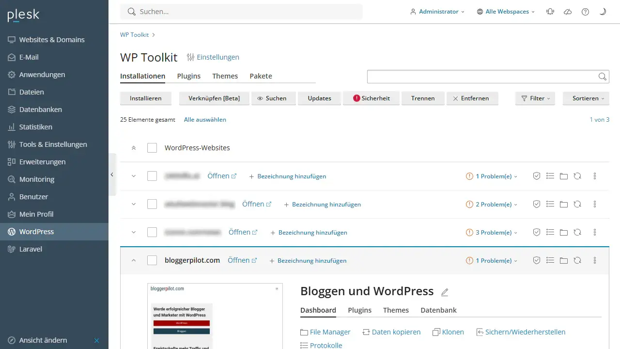
Task: Switch to the Plugins tab beside Installationen
Action: (x=189, y=76)
